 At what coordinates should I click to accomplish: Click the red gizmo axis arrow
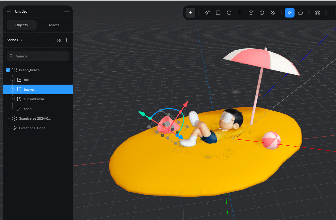186,104
